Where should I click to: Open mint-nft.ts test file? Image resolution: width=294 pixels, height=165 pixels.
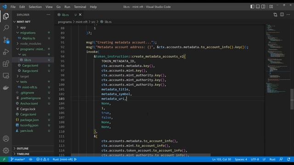coord(29,87)
